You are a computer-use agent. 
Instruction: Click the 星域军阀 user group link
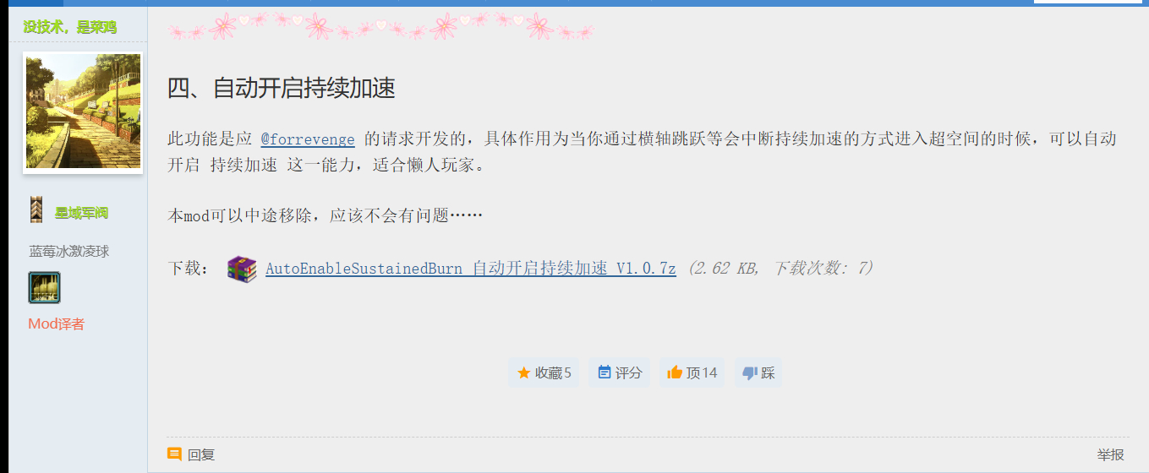81,213
